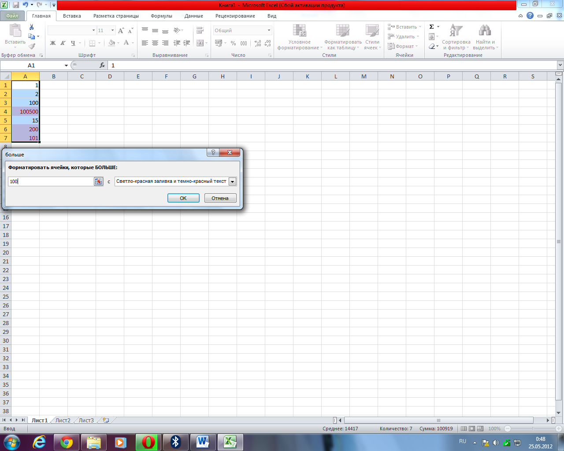Open the Windows Start menu
Viewport: 564px width, 451px height.
coord(11,442)
